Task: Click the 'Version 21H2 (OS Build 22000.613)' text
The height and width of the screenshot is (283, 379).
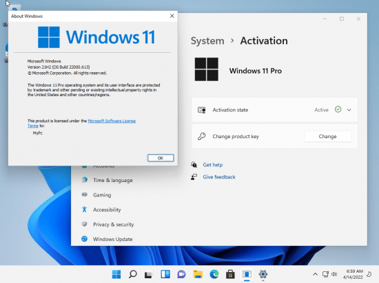Action: pos(59,67)
